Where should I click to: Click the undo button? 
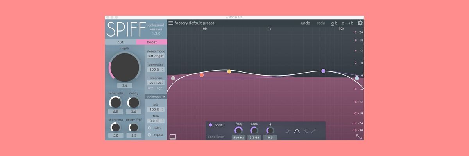305,23
